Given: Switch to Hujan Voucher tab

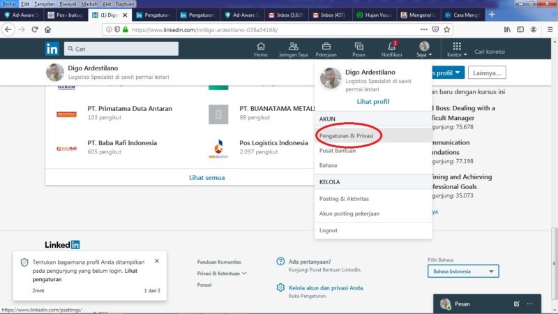Looking at the screenshot, I should 375,15.
